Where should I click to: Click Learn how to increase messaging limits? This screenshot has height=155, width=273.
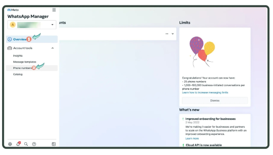coord(205,92)
